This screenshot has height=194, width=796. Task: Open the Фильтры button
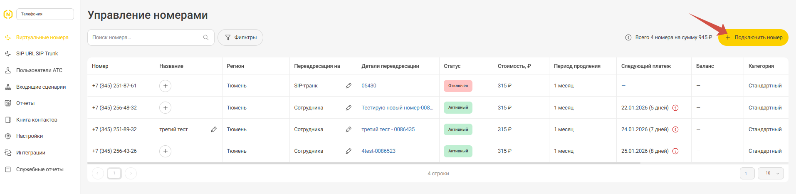240,37
